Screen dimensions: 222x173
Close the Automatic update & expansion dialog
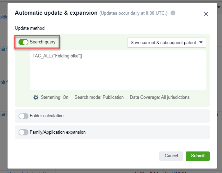click(x=206, y=14)
